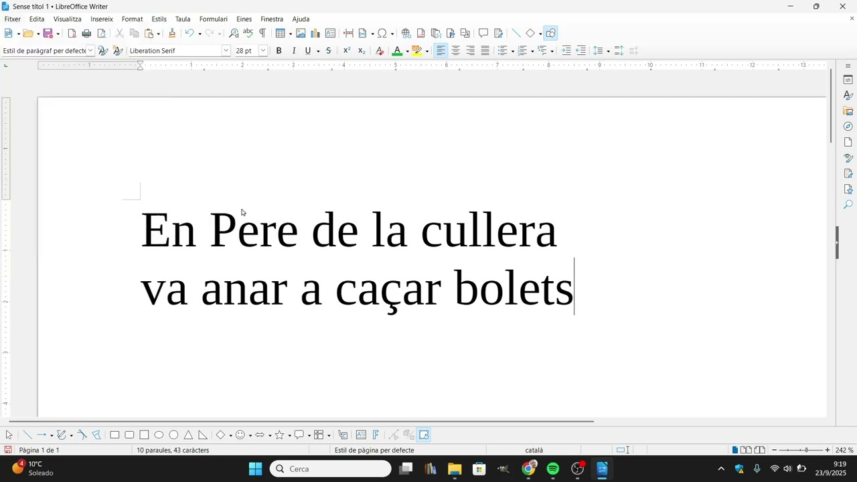Screen dimensions: 857x482
Task: Open the font color dropdown arrow
Action: point(407,52)
